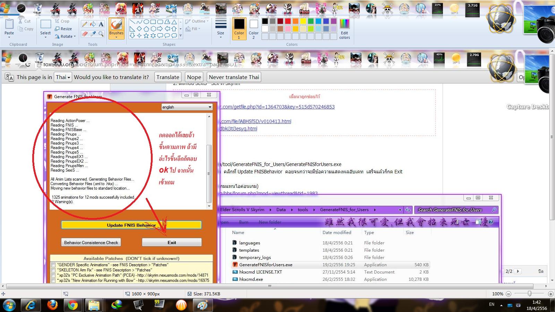Open the Paste options dropdown arrow
Image resolution: width=555 pixels, height=312 pixels.
[x=9, y=37]
